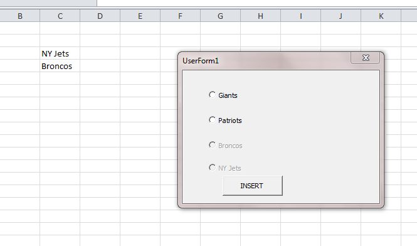The width and height of the screenshot is (417, 246).
Task: Select column D header
Action: coord(100,16)
